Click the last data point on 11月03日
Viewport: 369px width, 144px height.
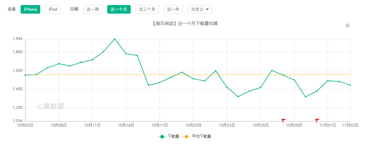[350, 85]
